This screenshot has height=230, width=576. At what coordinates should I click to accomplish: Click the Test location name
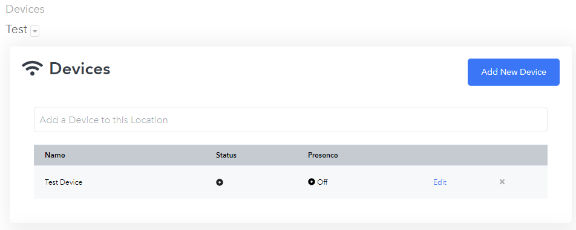(16, 30)
